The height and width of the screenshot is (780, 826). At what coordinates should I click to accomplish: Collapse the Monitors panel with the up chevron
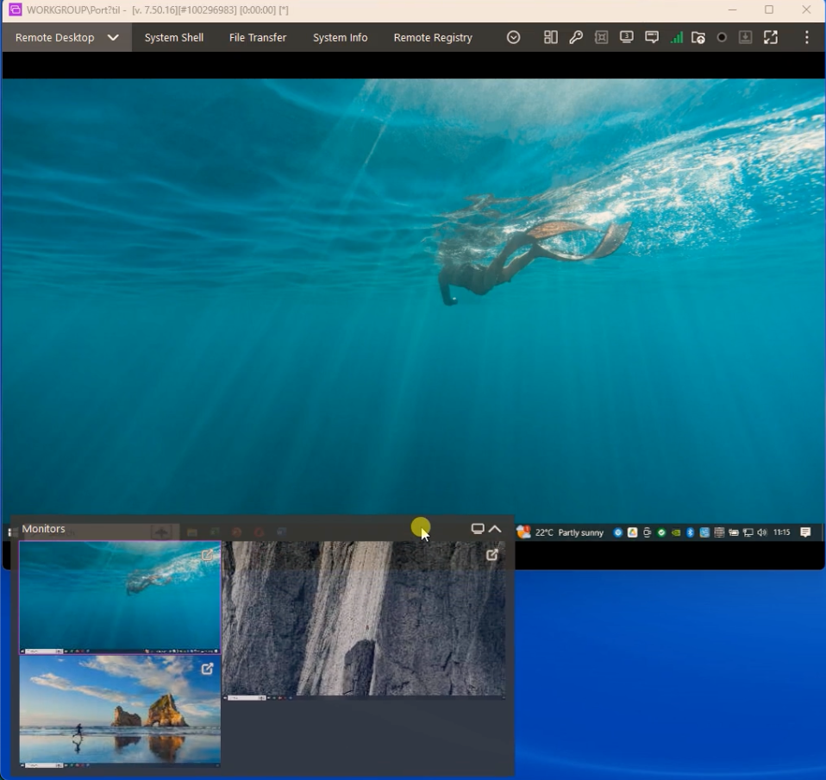496,529
